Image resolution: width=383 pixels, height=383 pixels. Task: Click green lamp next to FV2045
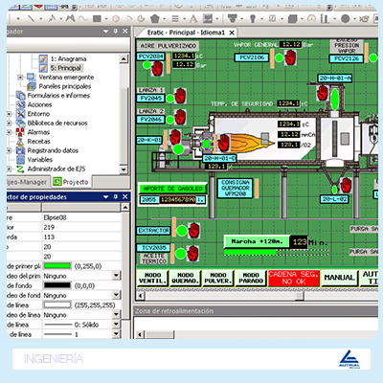tap(170, 99)
